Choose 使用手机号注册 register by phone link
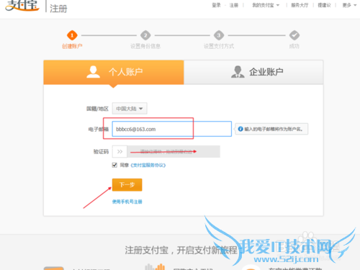 click(x=127, y=202)
